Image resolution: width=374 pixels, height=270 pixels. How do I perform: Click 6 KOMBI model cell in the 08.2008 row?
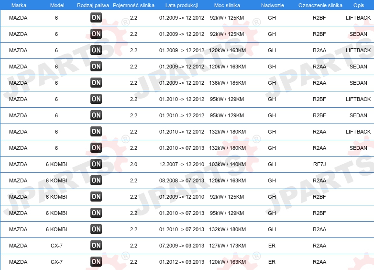click(x=56, y=180)
